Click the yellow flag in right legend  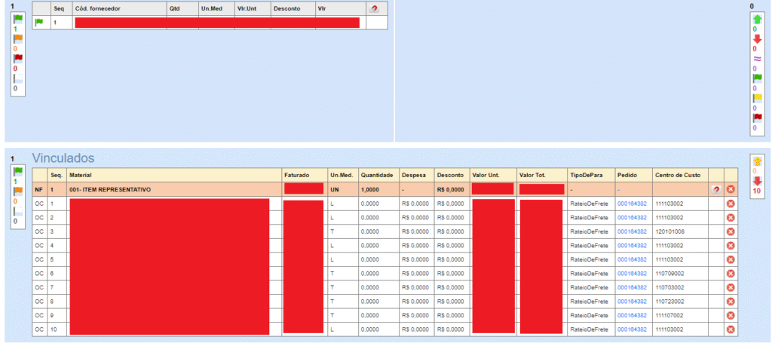[757, 98]
